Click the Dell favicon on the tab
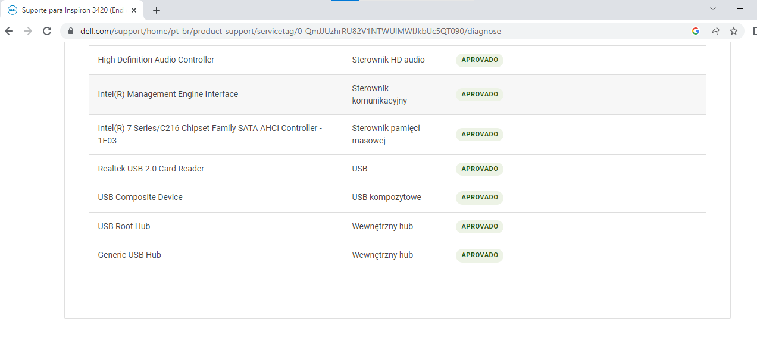 (x=12, y=10)
